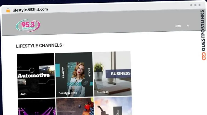Open the Business channel tile

pos(112,74)
